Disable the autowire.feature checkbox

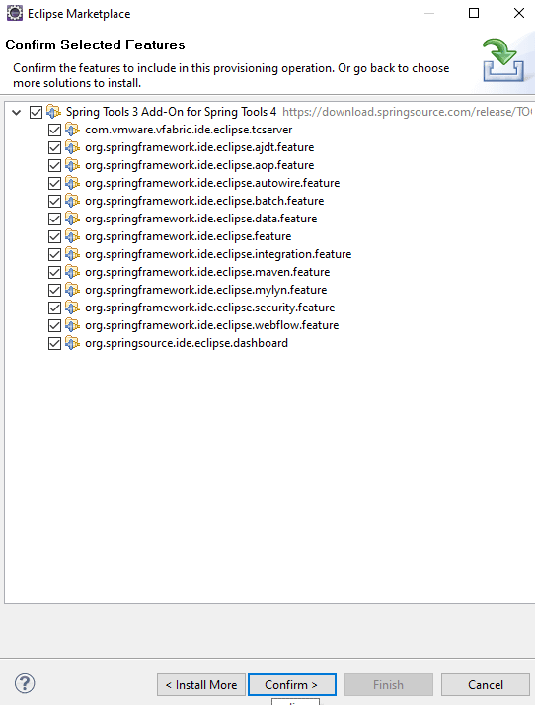click(x=54, y=183)
